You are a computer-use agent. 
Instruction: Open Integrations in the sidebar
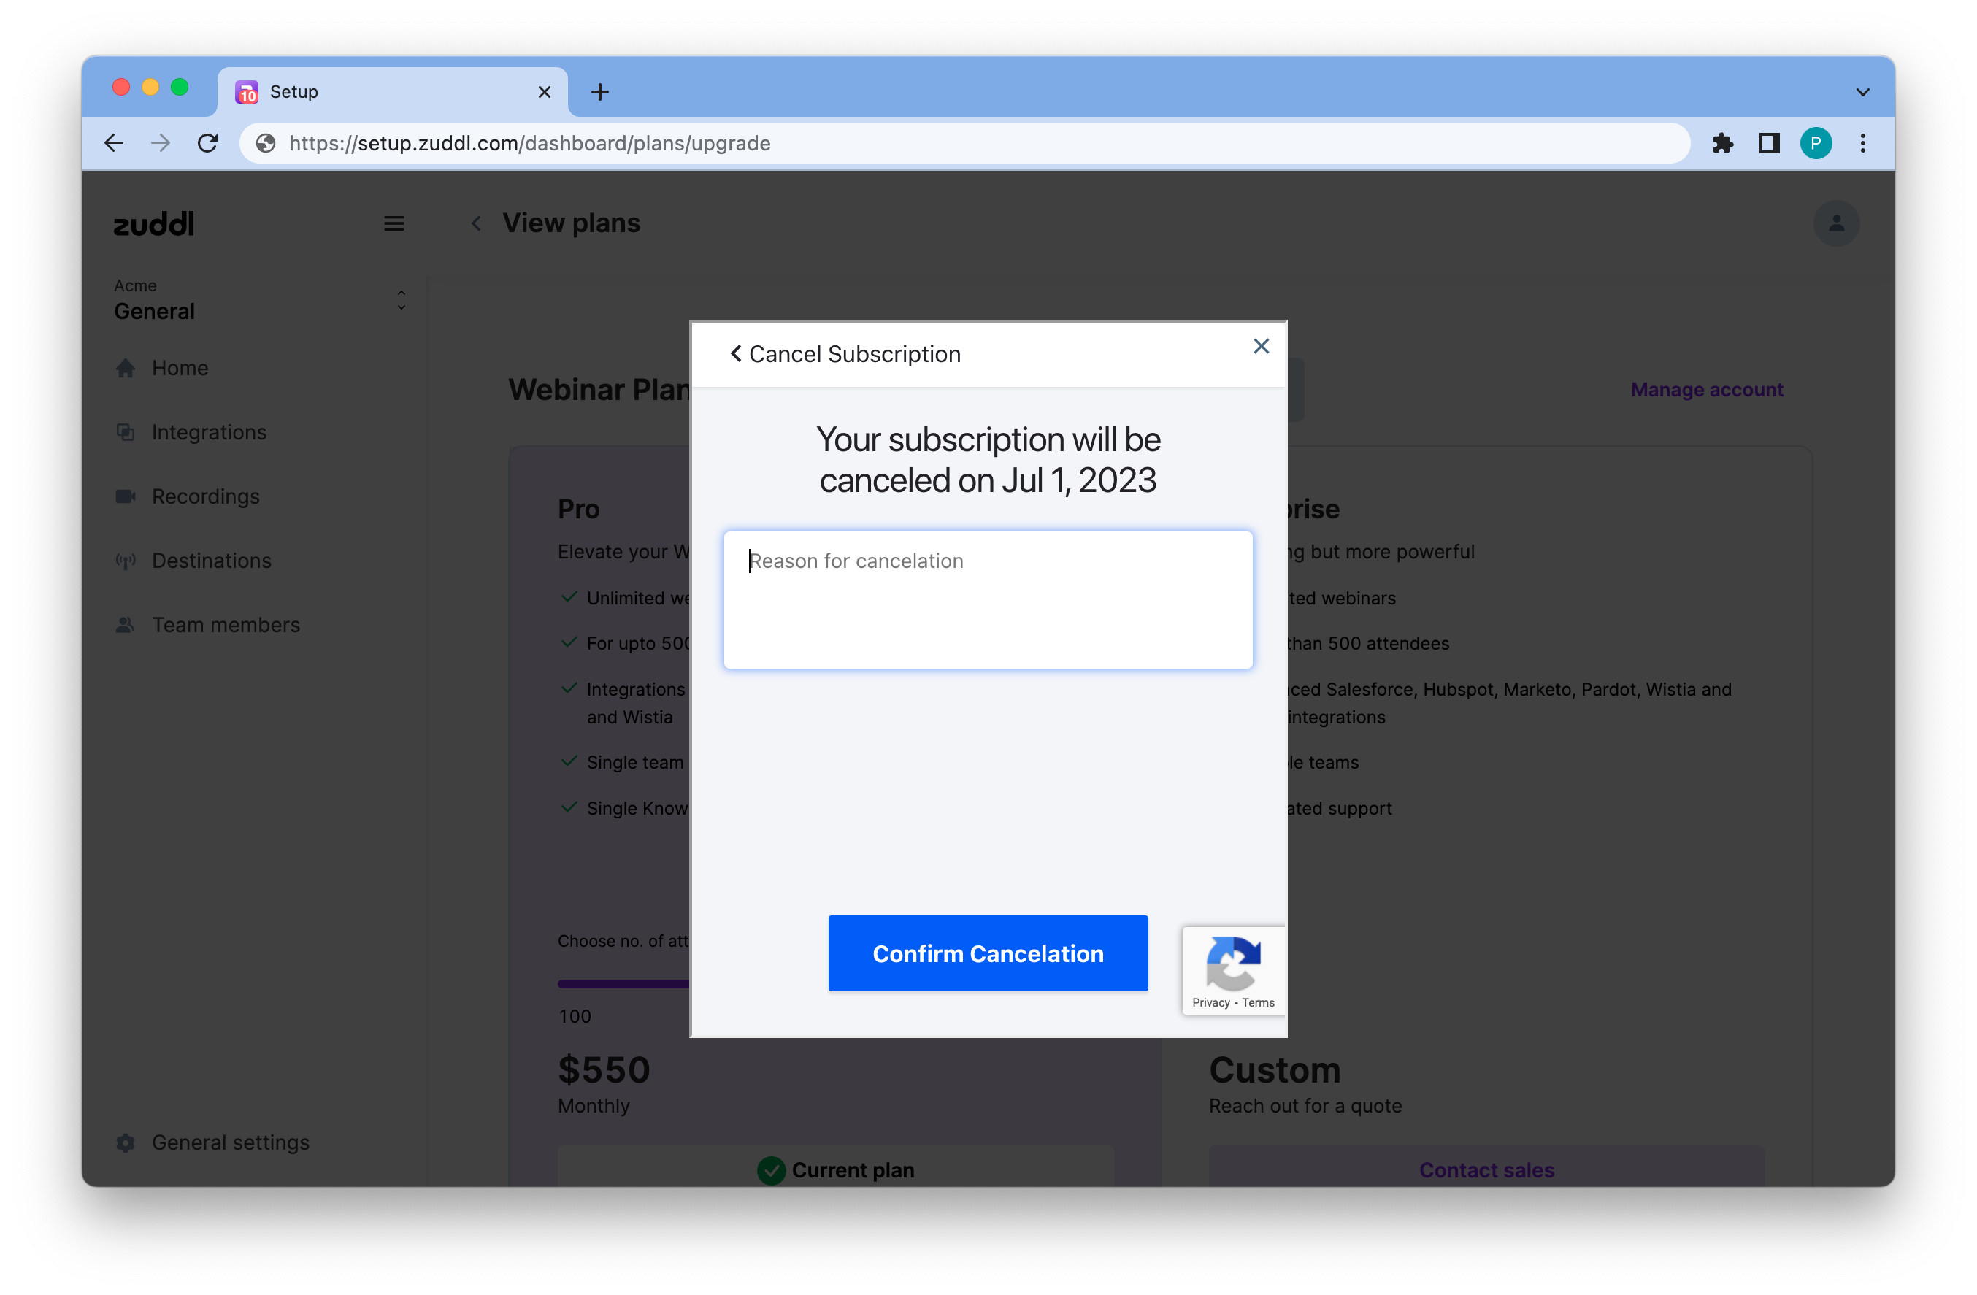click(209, 432)
